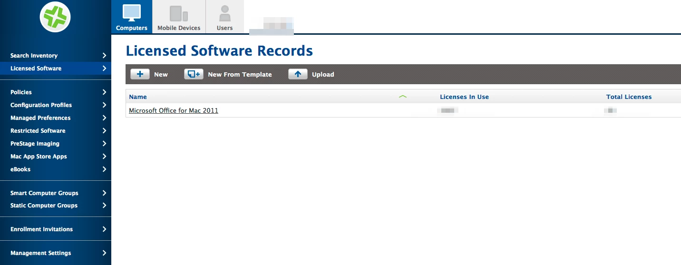Expand the eBooks chevron
The width and height of the screenshot is (681, 265).
click(x=104, y=169)
